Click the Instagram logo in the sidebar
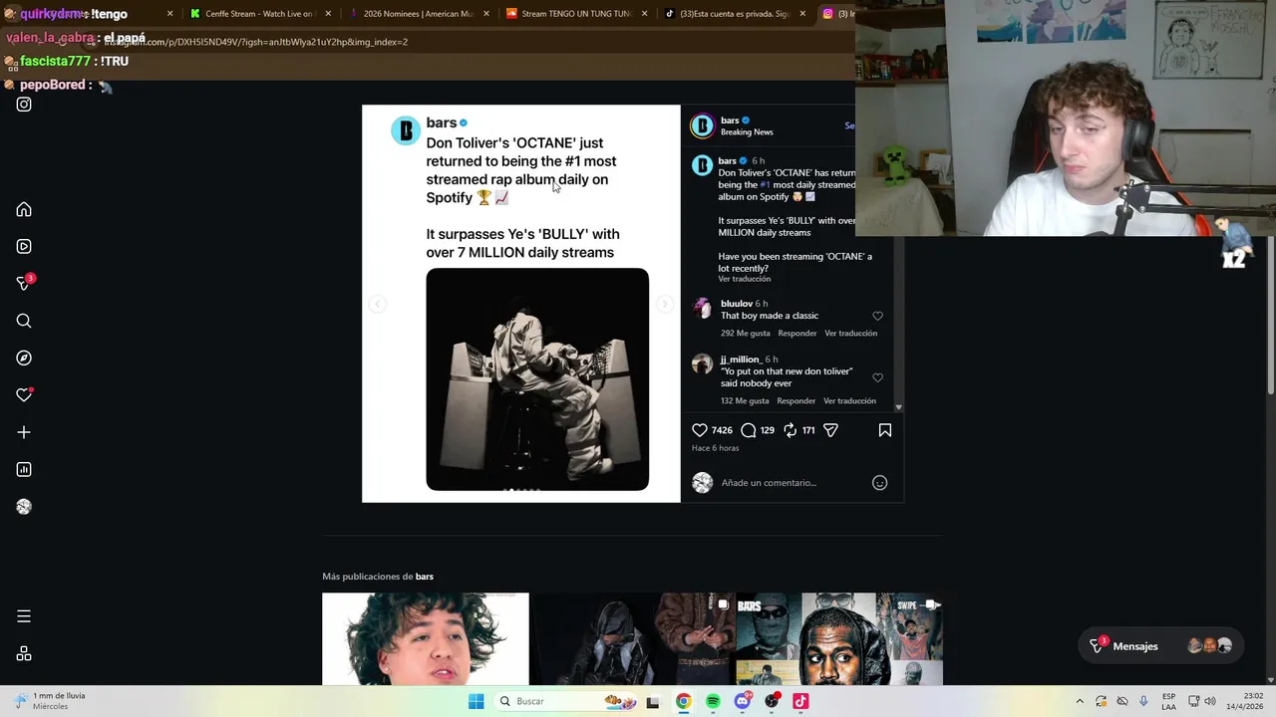 (24, 105)
